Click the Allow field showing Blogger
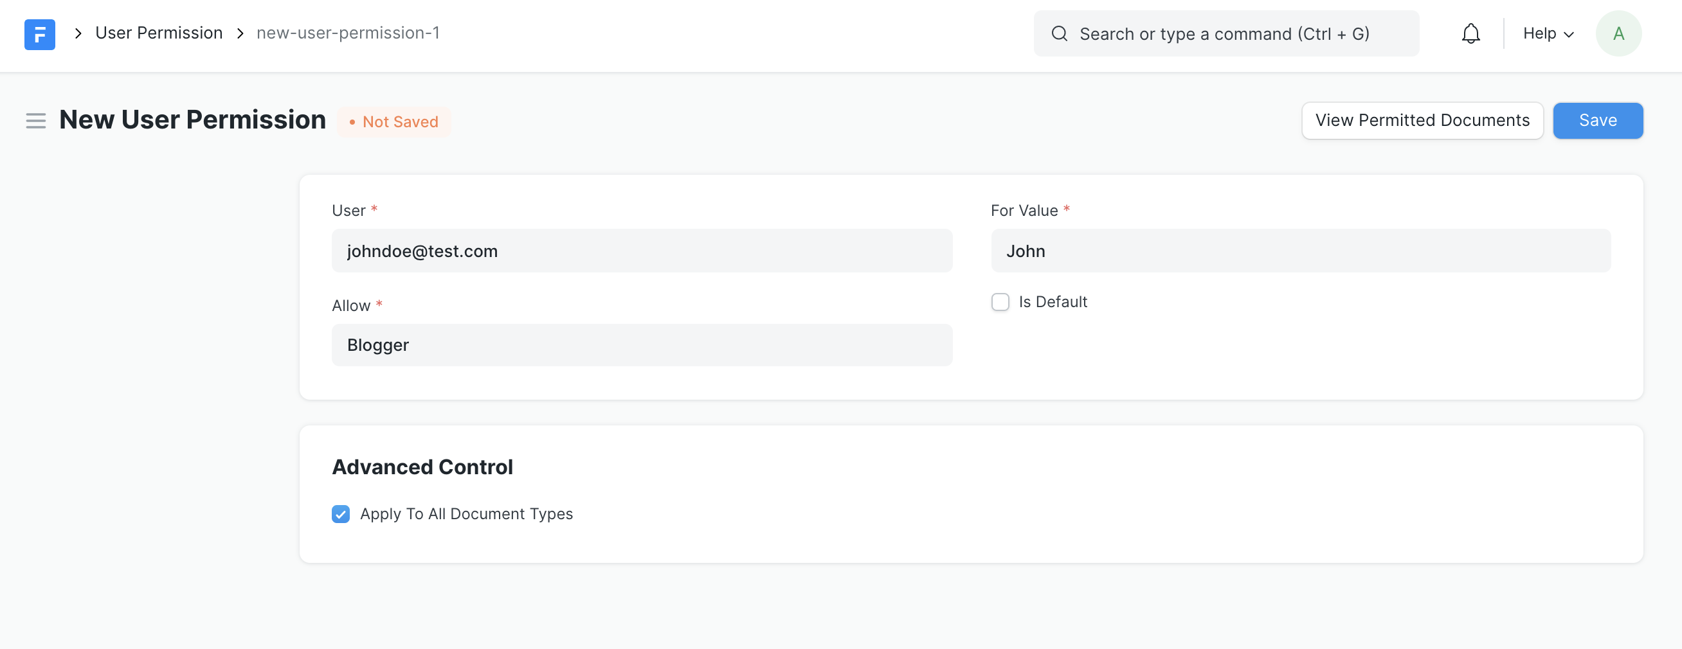The image size is (1682, 649). [x=642, y=345]
